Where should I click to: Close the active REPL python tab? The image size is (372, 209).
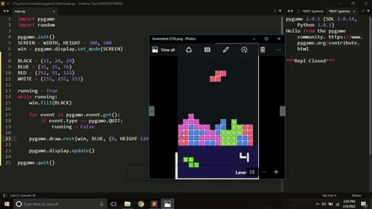pos(354,11)
